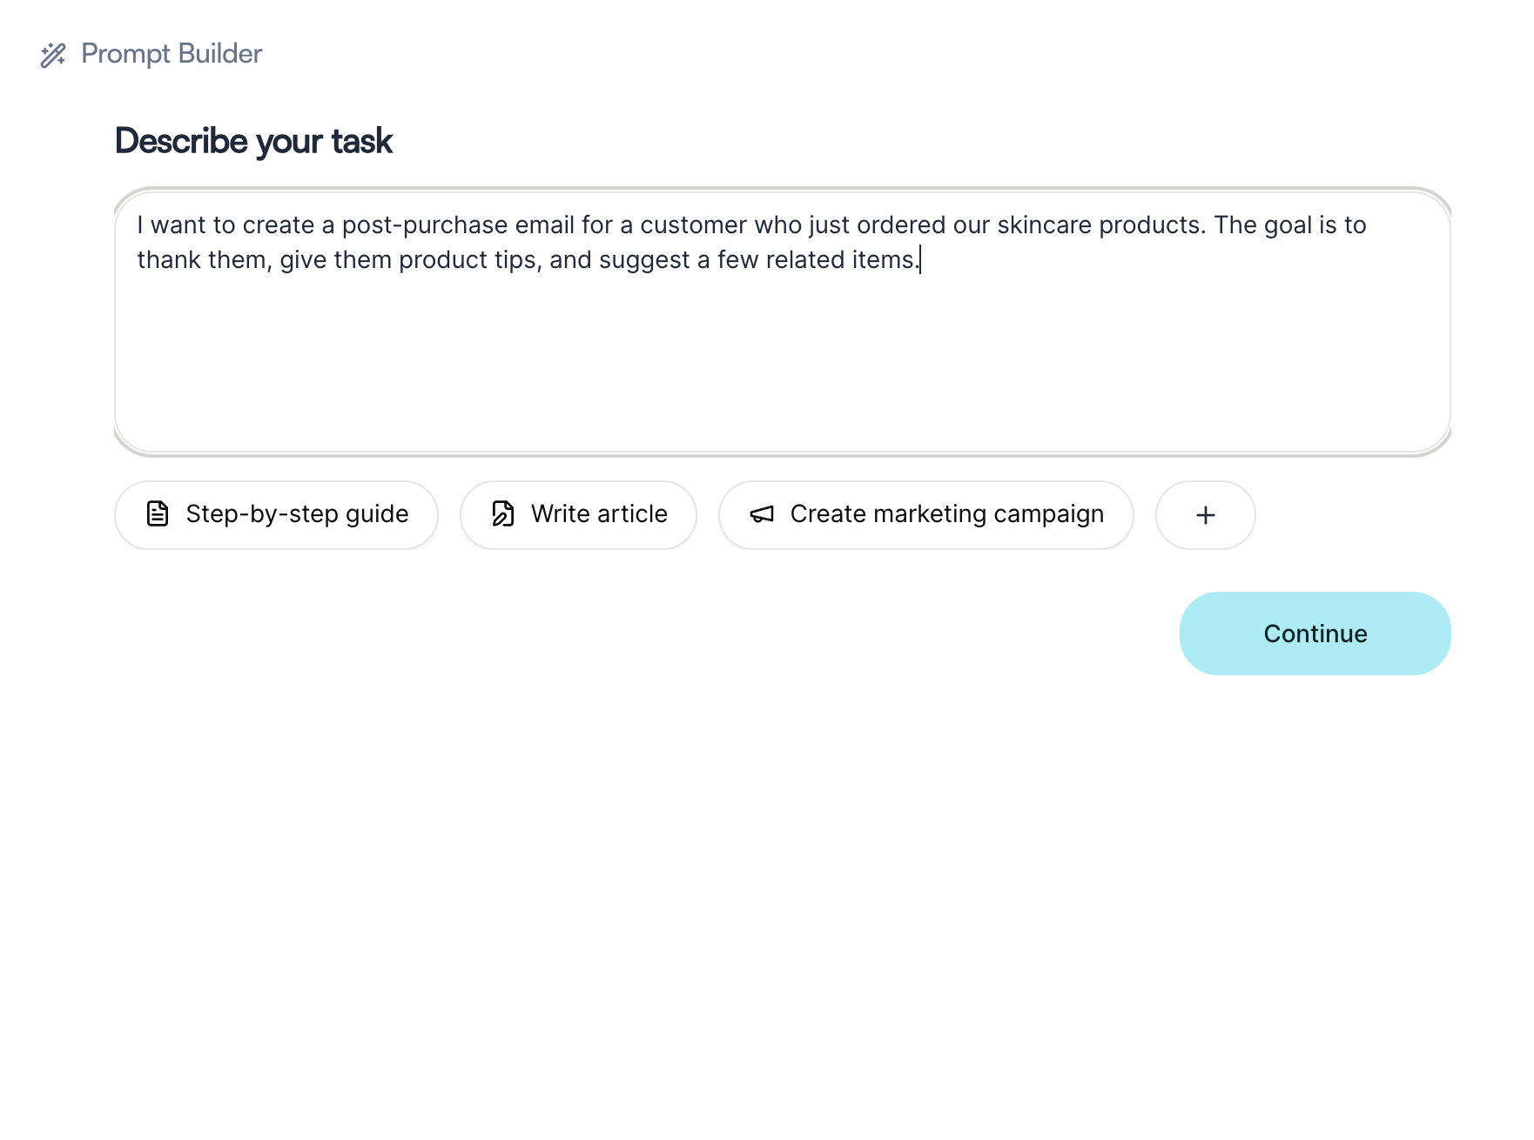Click the pencil-page icon on Write article
This screenshot has width=1534, height=1140.
pos(503,514)
